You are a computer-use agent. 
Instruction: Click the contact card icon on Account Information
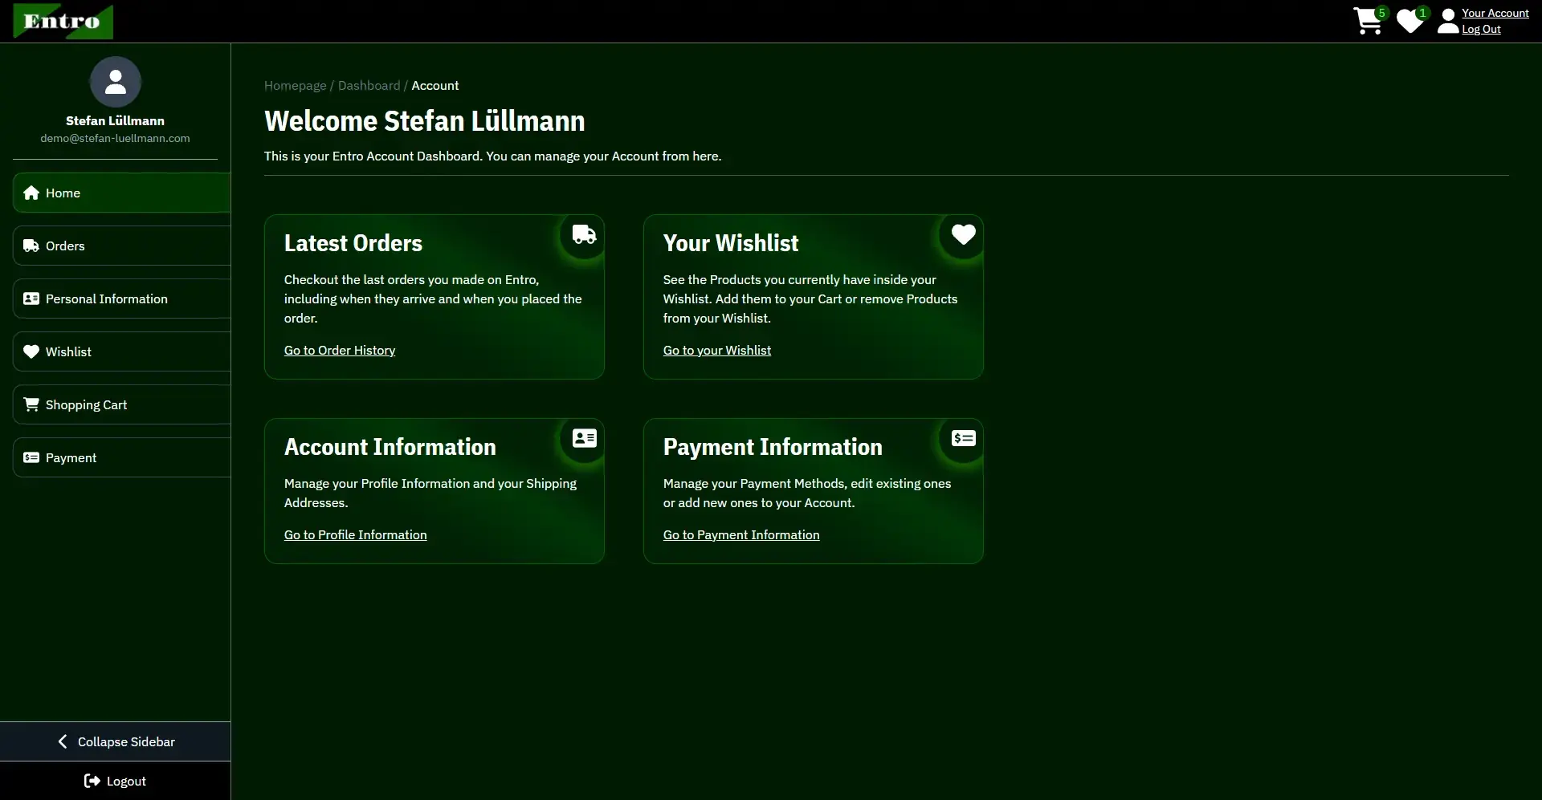coord(584,438)
